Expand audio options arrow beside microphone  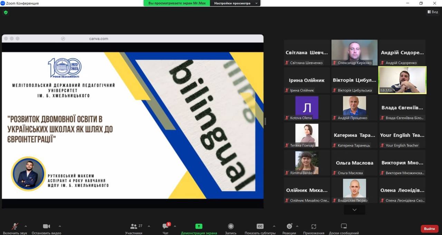point(26,226)
